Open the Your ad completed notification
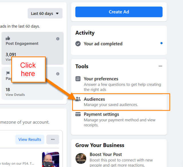183x167 pixels. click(119, 44)
